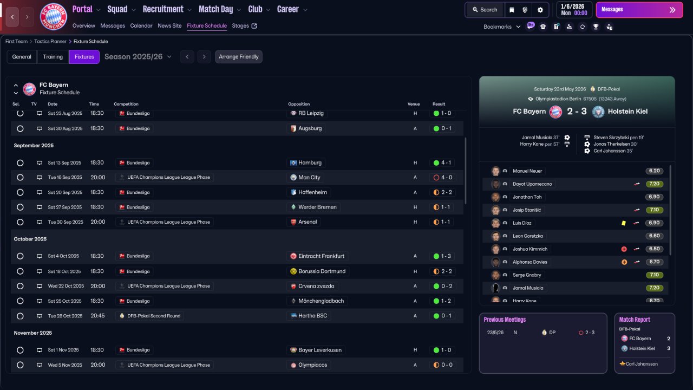693x390 pixels.
Task: Expand the Match Day menu chevron
Action: [x=239, y=10]
